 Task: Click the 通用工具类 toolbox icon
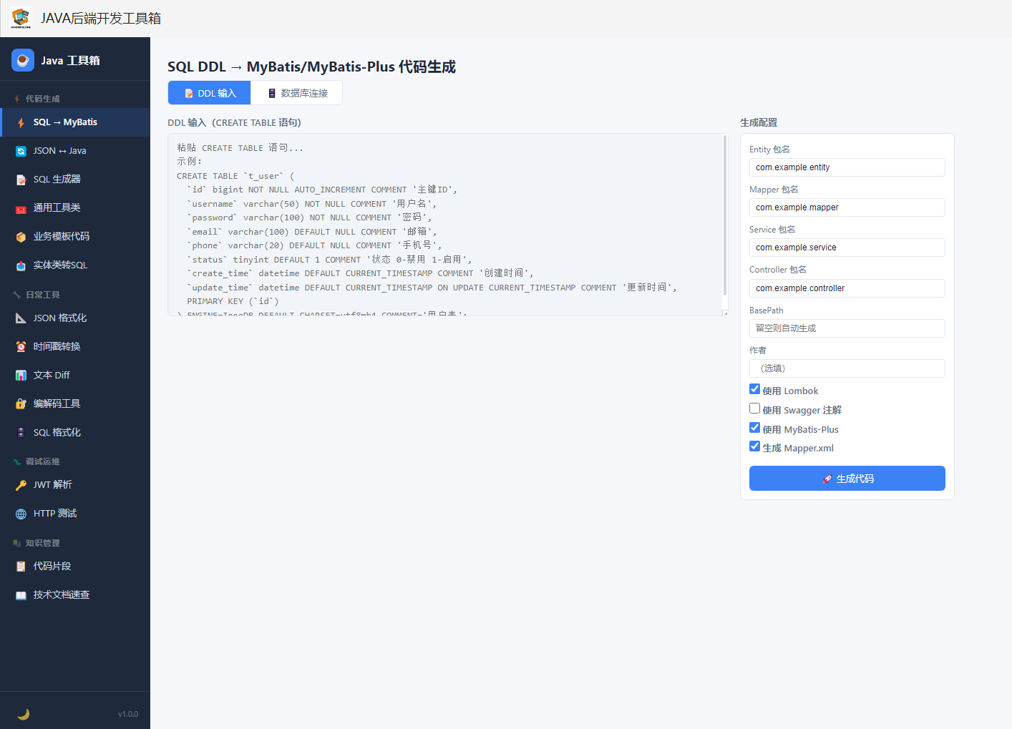click(x=21, y=209)
